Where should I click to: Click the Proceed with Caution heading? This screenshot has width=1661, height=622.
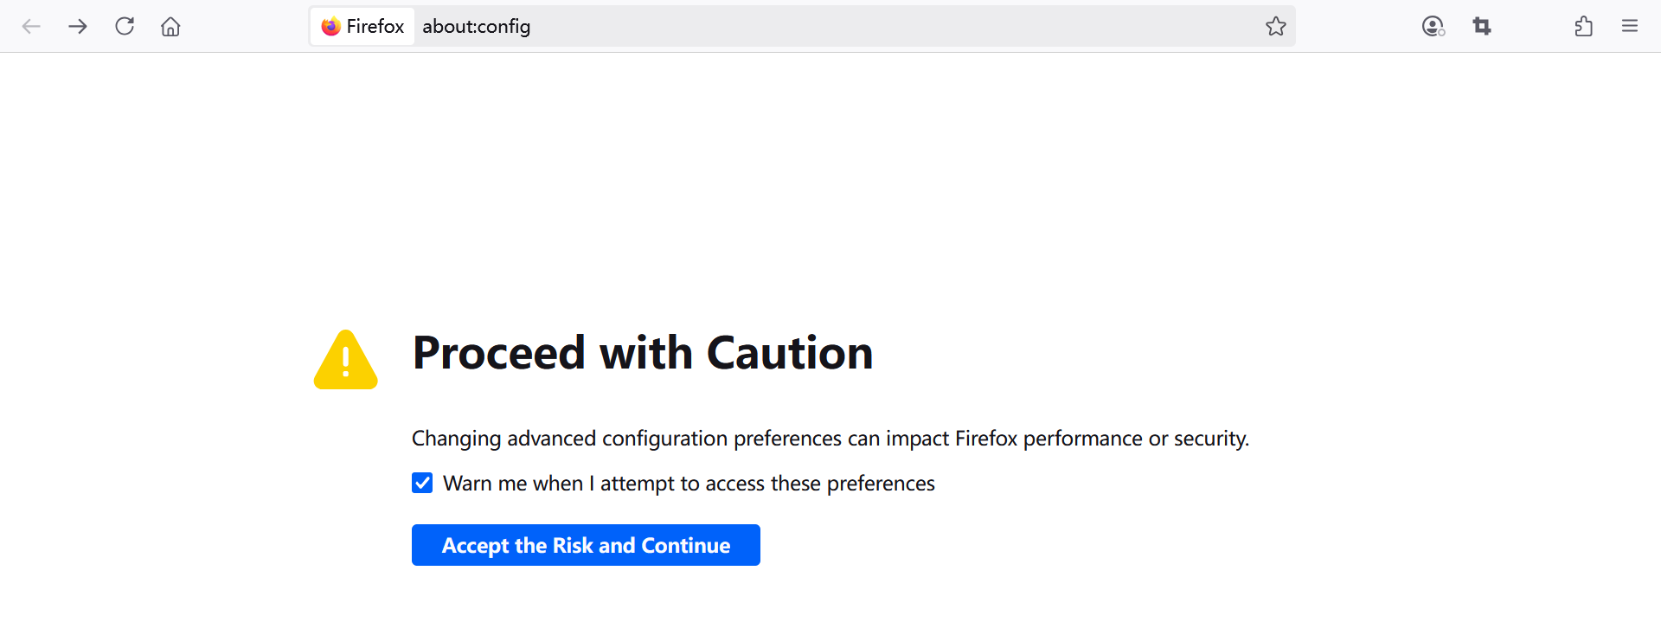pos(642,353)
